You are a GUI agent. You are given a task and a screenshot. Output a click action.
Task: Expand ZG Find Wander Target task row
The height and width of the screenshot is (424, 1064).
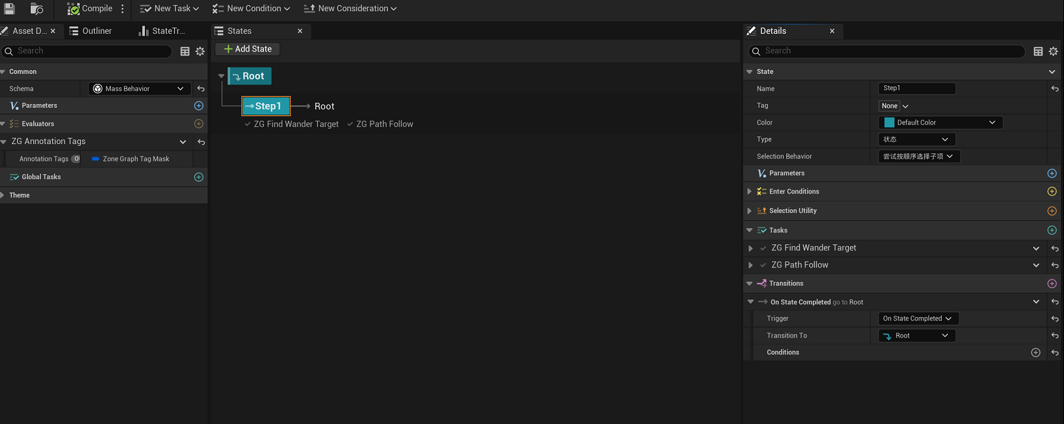(751, 249)
